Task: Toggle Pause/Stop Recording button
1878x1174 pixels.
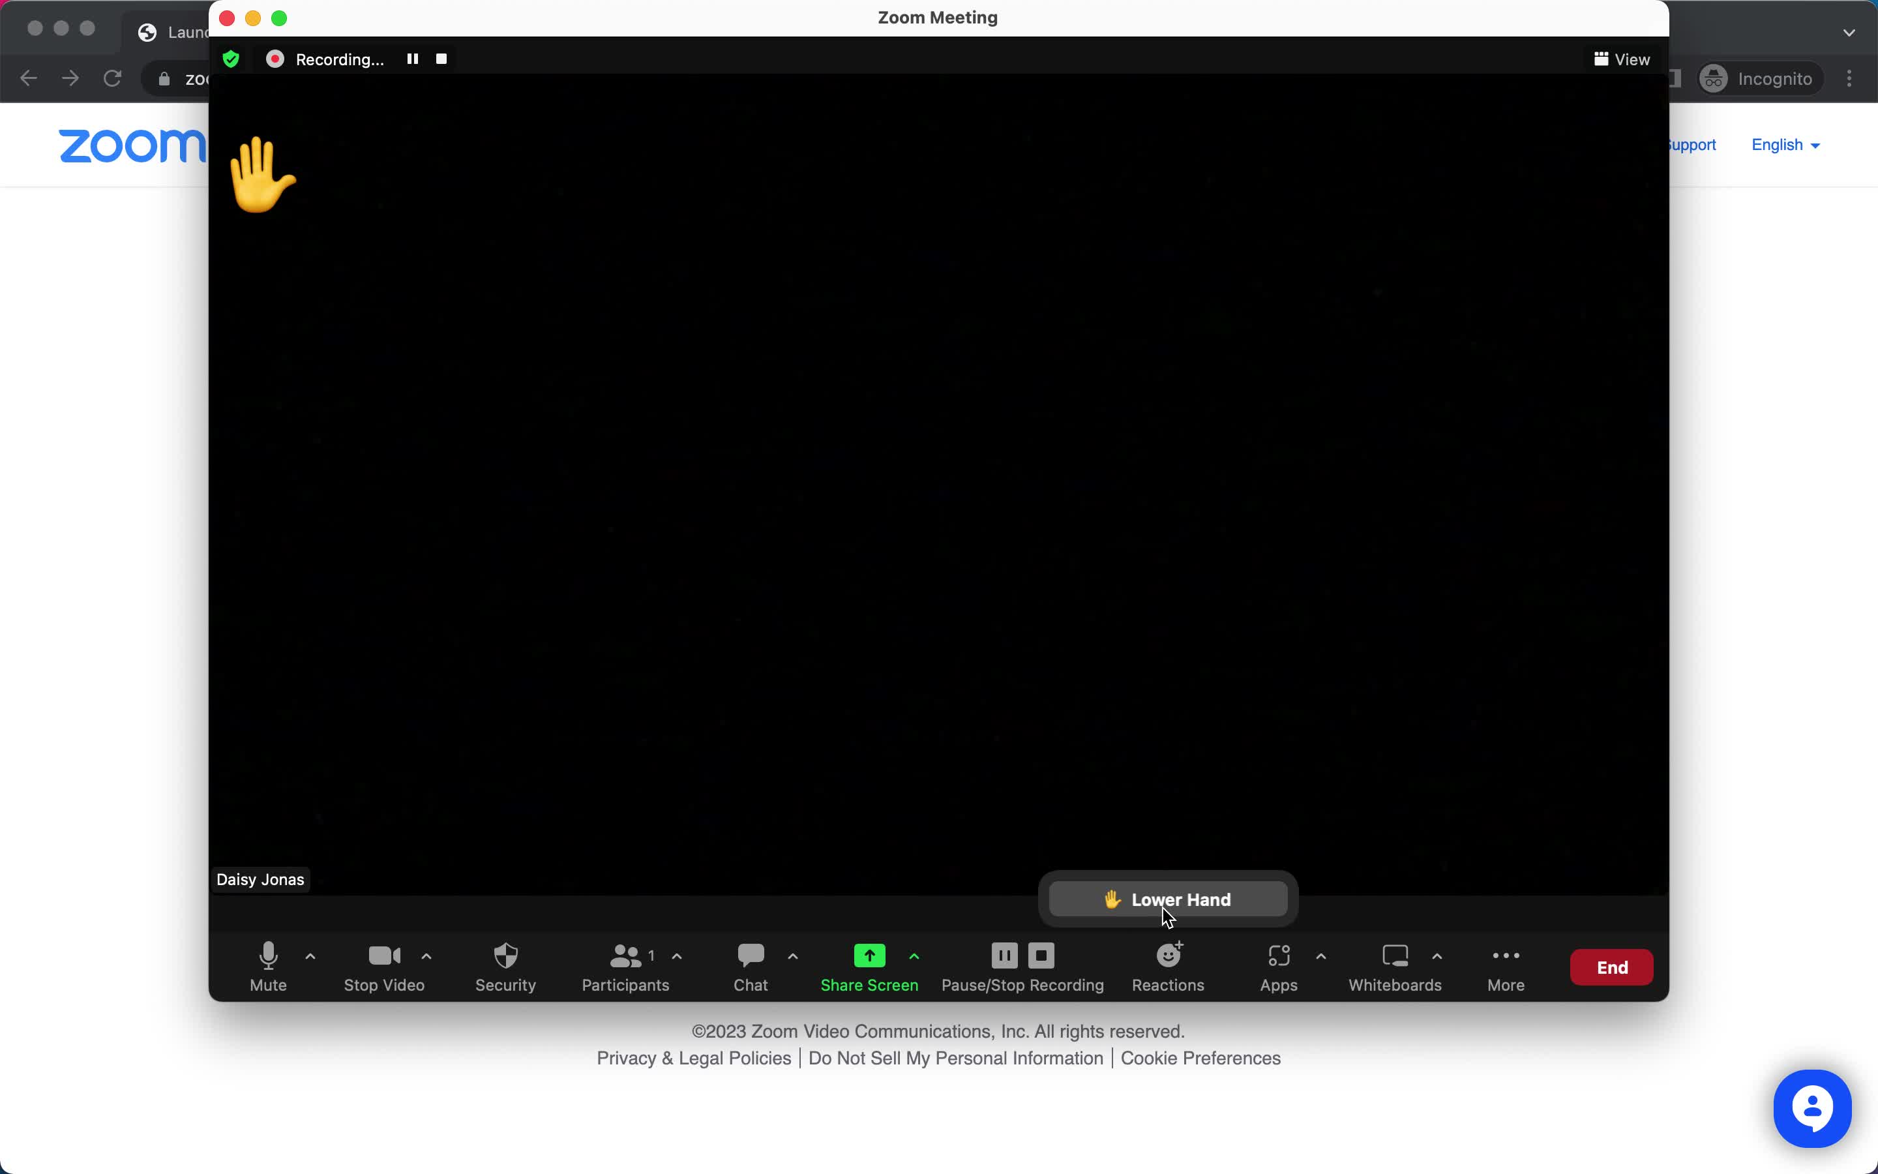Action: tap(1022, 966)
